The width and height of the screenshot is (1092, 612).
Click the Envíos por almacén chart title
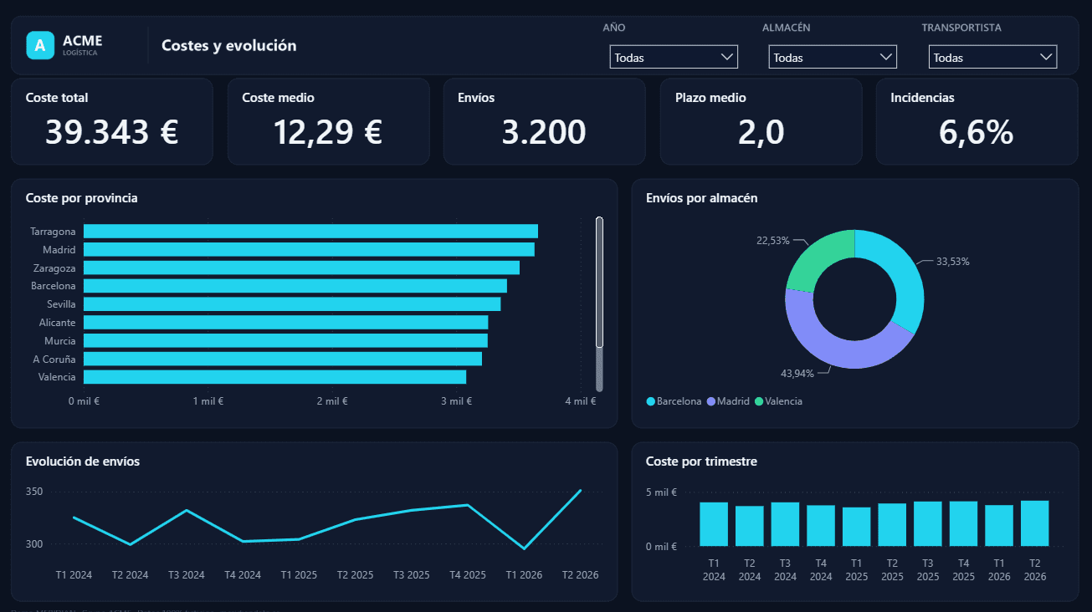pyautogui.click(x=702, y=198)
